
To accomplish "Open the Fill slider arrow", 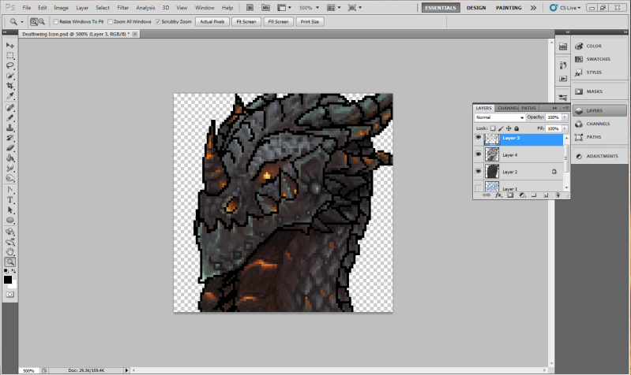I will [565, 128].
